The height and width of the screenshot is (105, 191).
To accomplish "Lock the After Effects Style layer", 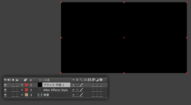I will click(17, 90).
